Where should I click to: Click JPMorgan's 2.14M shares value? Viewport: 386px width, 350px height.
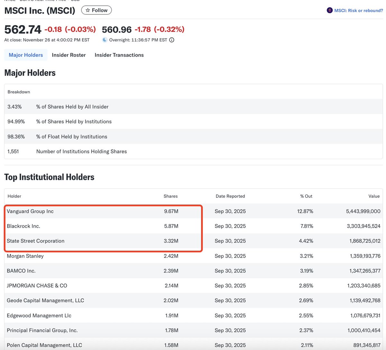pyautogui.click(x=171, y=286)
